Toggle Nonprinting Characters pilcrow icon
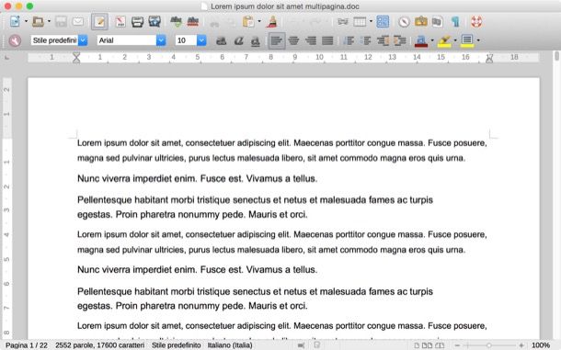This screenshot has width=561, height=350. (455, 22)
